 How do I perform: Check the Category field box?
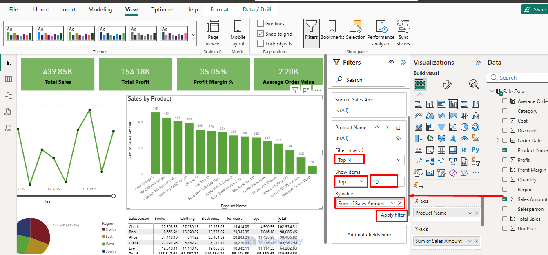(x=505, y=111)
